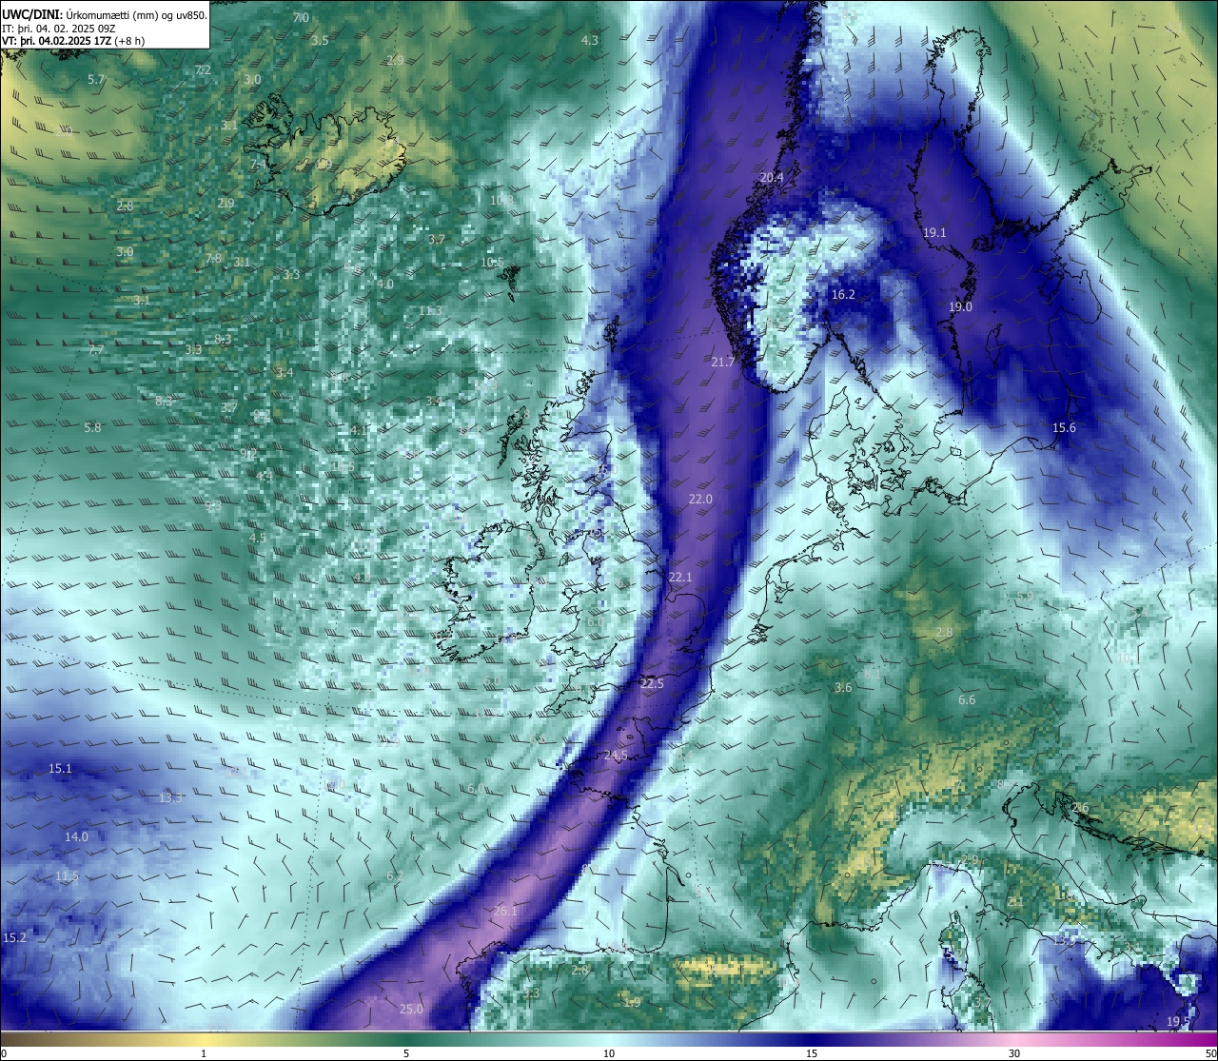Click the color scale tick label 10
The image size is (1218, 1061).
609,1053
